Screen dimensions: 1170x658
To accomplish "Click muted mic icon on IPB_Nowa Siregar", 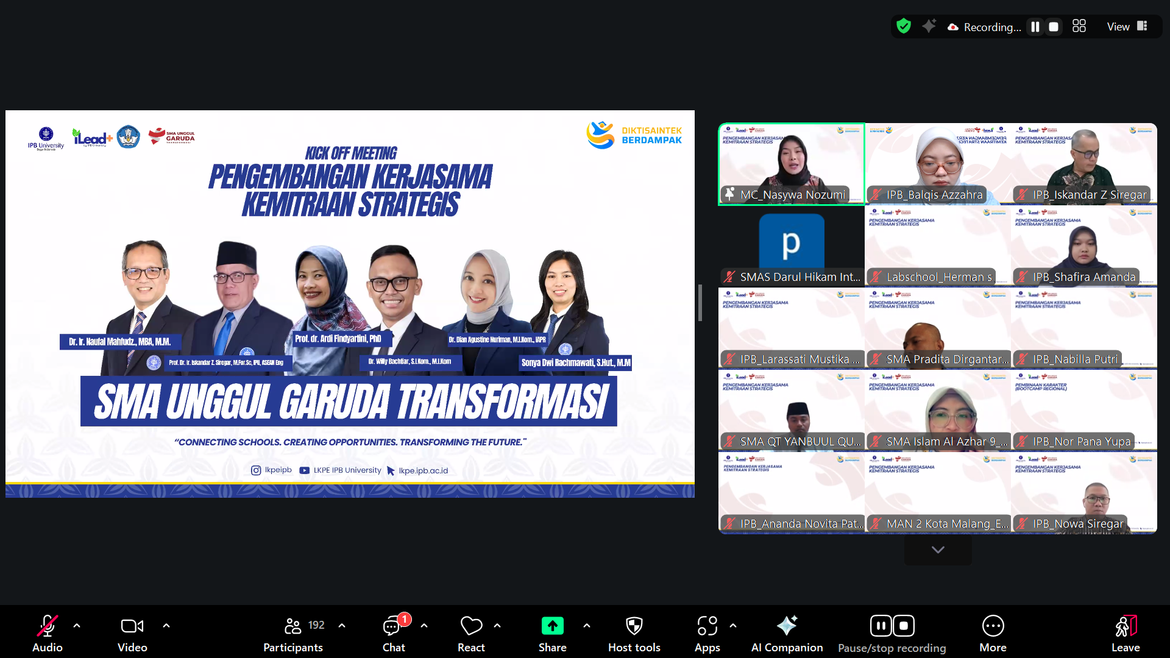I will point(1022,523).
